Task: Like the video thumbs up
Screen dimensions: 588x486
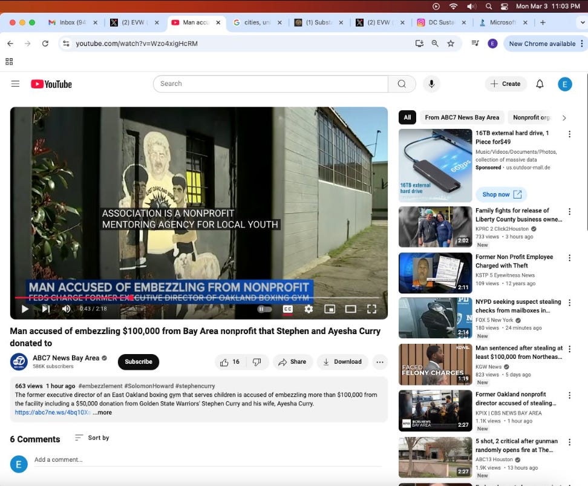Action: pos(230,362)
